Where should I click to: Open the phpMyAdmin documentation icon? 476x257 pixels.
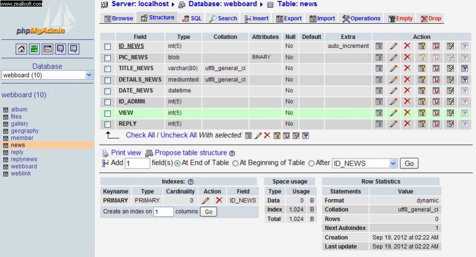60,49
